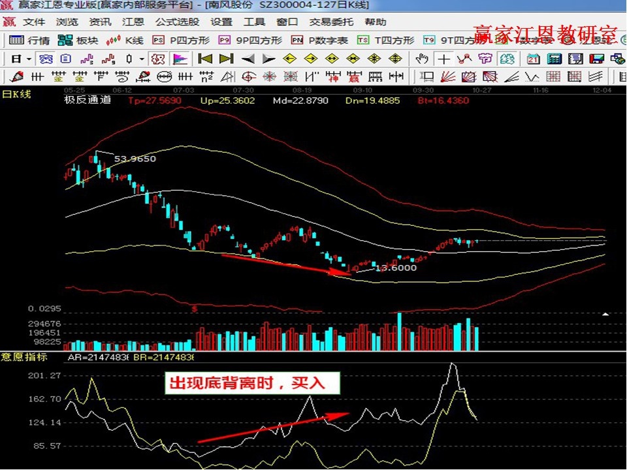
Task: Click the 13.6000 low price label
Action: pos(397,268)
